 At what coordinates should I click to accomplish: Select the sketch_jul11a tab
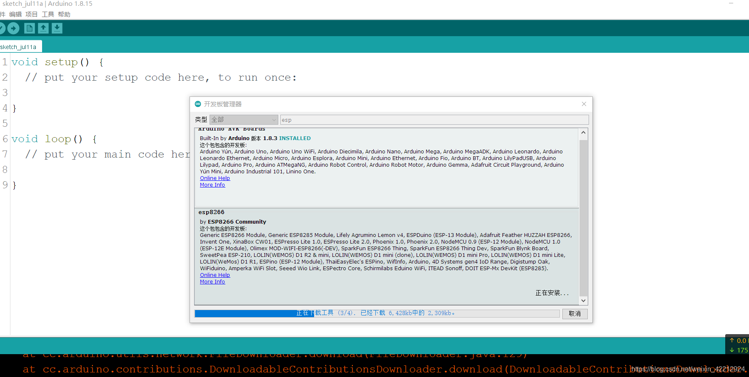(x=20, y=47)
